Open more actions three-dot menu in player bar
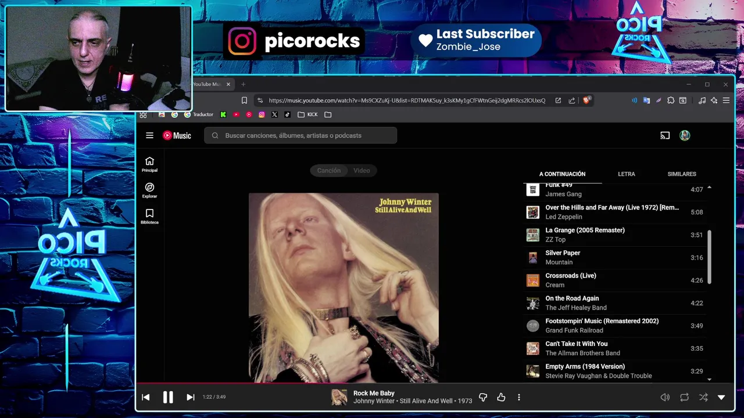 coord(519,397)
